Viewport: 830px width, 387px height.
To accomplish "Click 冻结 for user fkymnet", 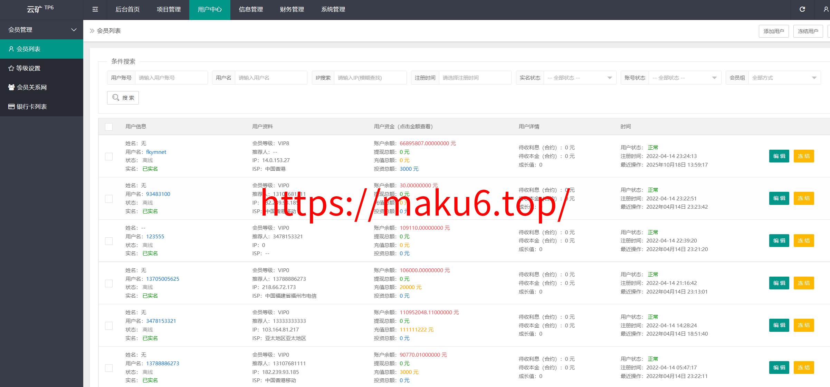I will pos(804,156).
